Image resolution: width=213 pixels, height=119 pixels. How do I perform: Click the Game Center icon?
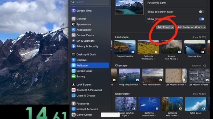point(74,115)
